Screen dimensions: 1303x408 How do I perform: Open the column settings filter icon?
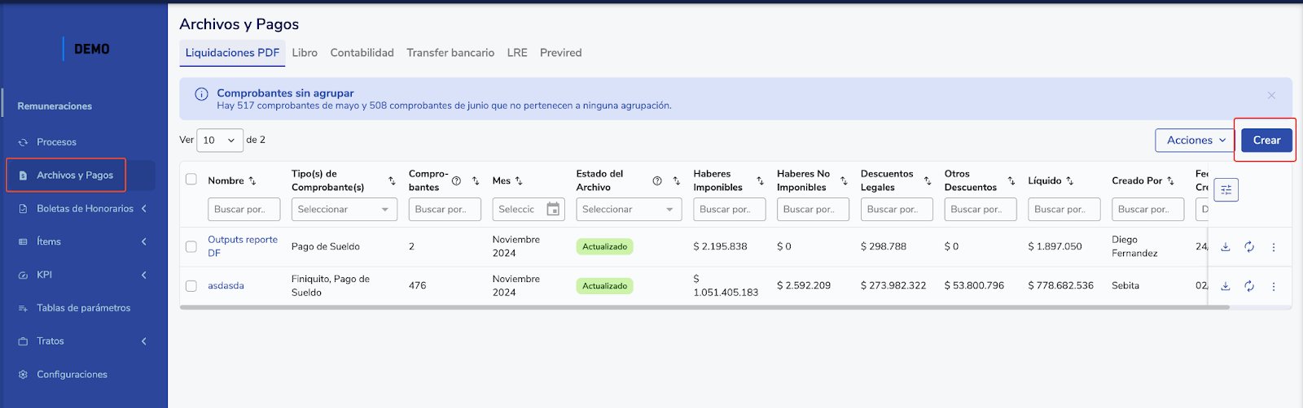(1226, 190)
